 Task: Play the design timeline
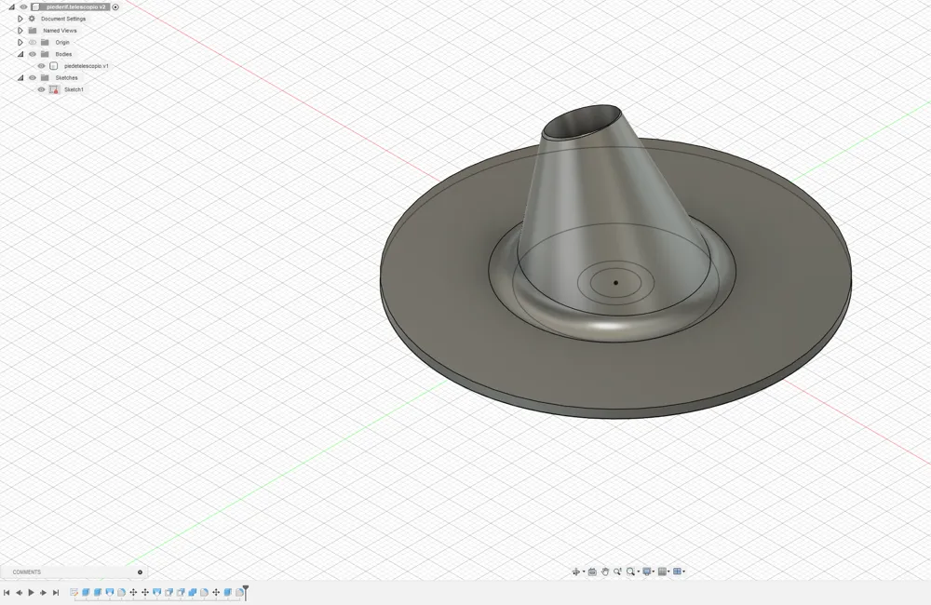click(x=31, y=593)
